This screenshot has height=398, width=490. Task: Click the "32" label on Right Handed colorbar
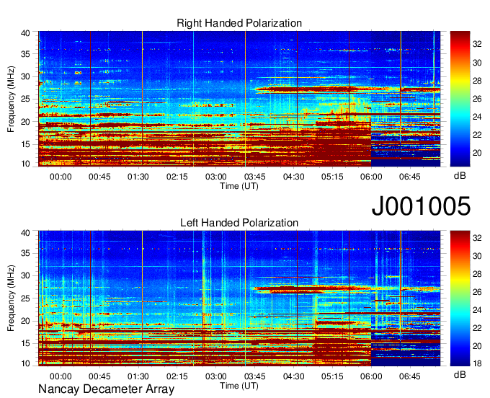click(x=477, y=45)
